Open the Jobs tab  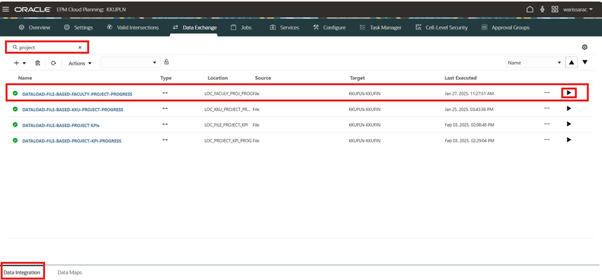pos(241,28)
